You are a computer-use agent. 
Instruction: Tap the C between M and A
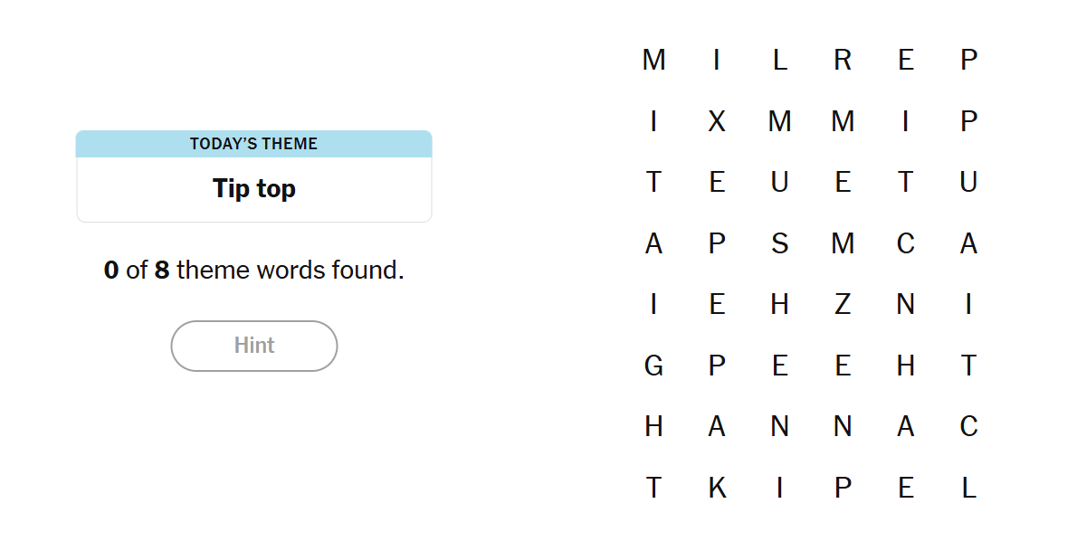(906, 243)
